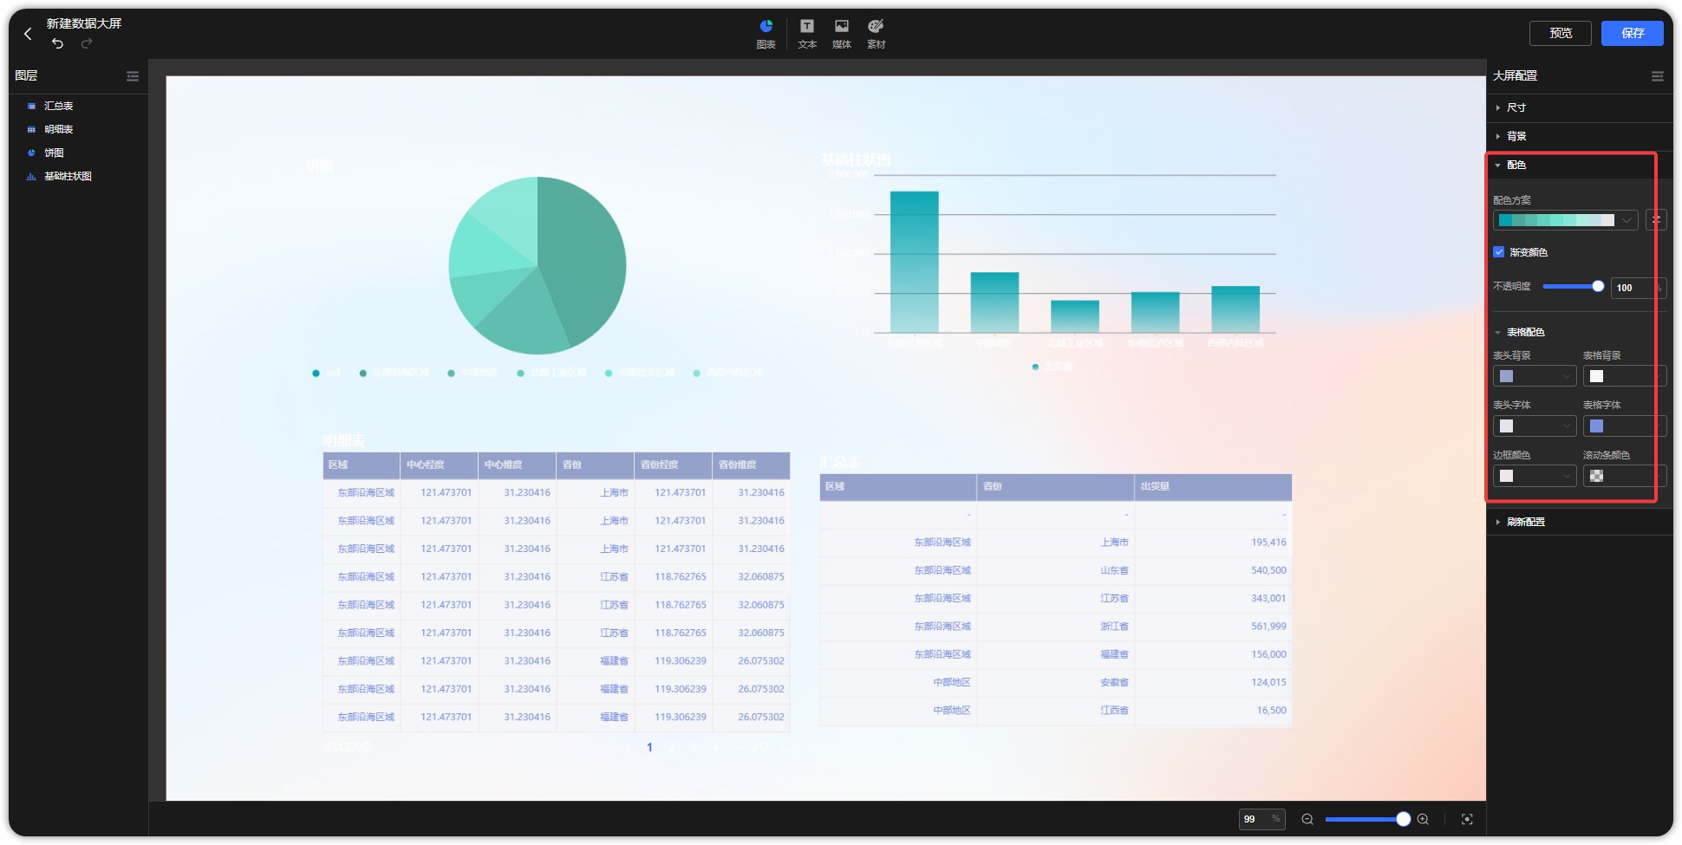Click the tallest bar in the bar chart
Image resolution: width=1682 pixels, height=845 pixels.
(x=915, y=262)
